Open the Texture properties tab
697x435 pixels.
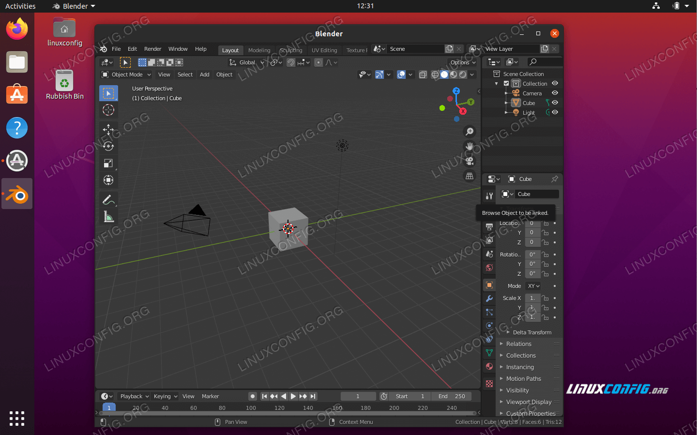coord(489,384)
